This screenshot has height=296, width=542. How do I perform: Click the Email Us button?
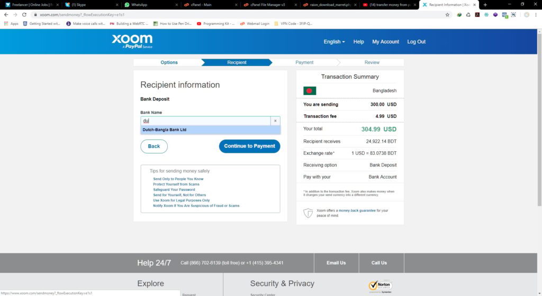point(336,263)
